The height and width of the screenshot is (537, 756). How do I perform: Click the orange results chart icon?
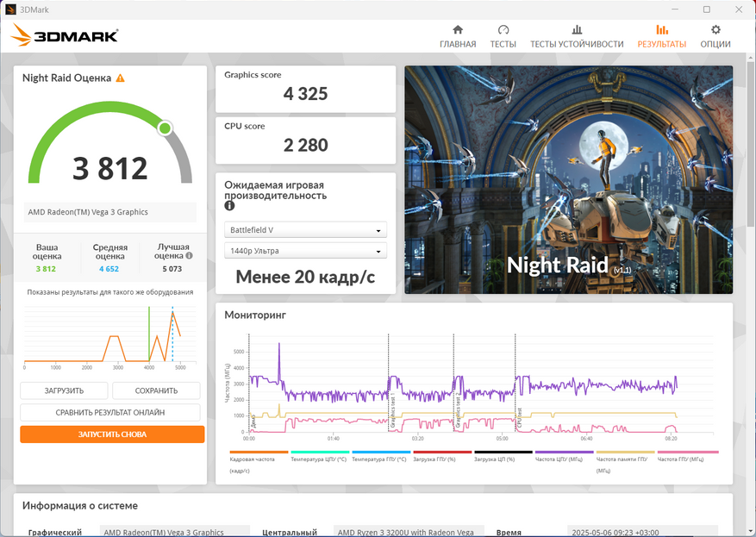[x=661, y=29]
